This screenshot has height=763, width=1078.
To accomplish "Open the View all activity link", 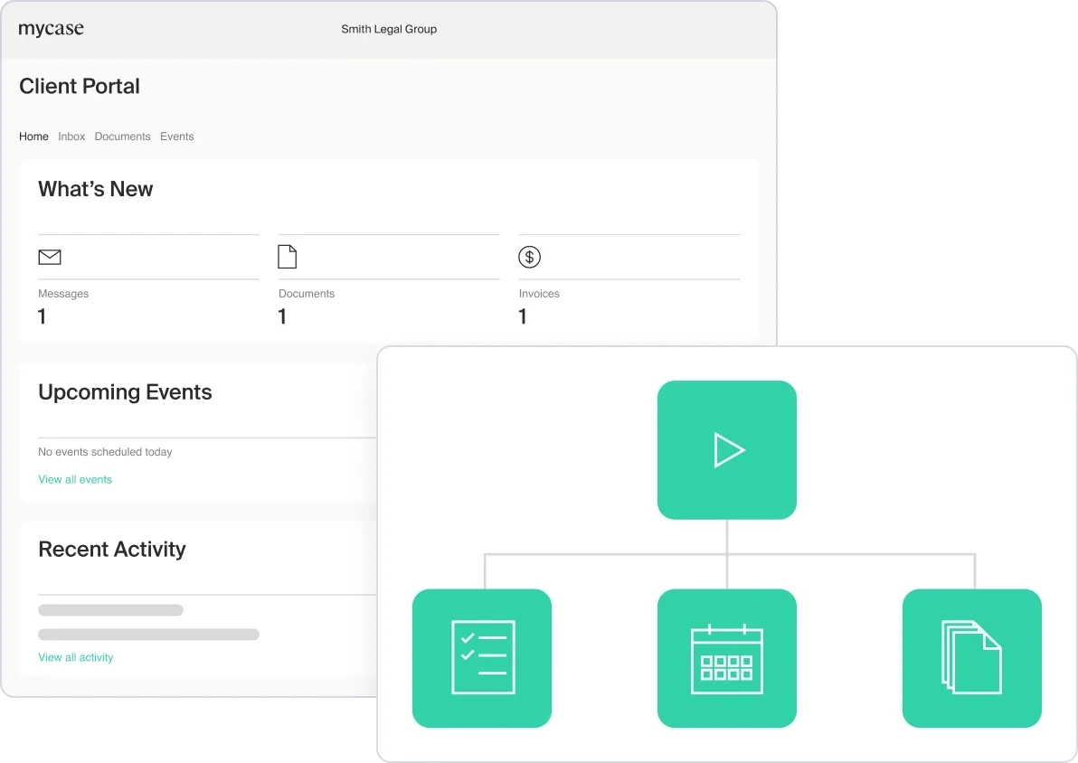I will [x=76, y=658].
